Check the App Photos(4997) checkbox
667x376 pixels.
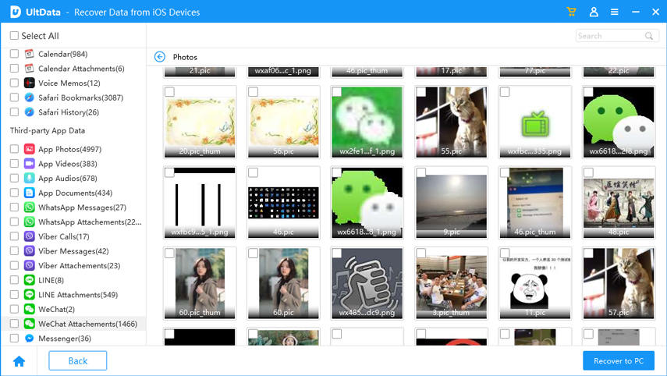tap(14, 148)
